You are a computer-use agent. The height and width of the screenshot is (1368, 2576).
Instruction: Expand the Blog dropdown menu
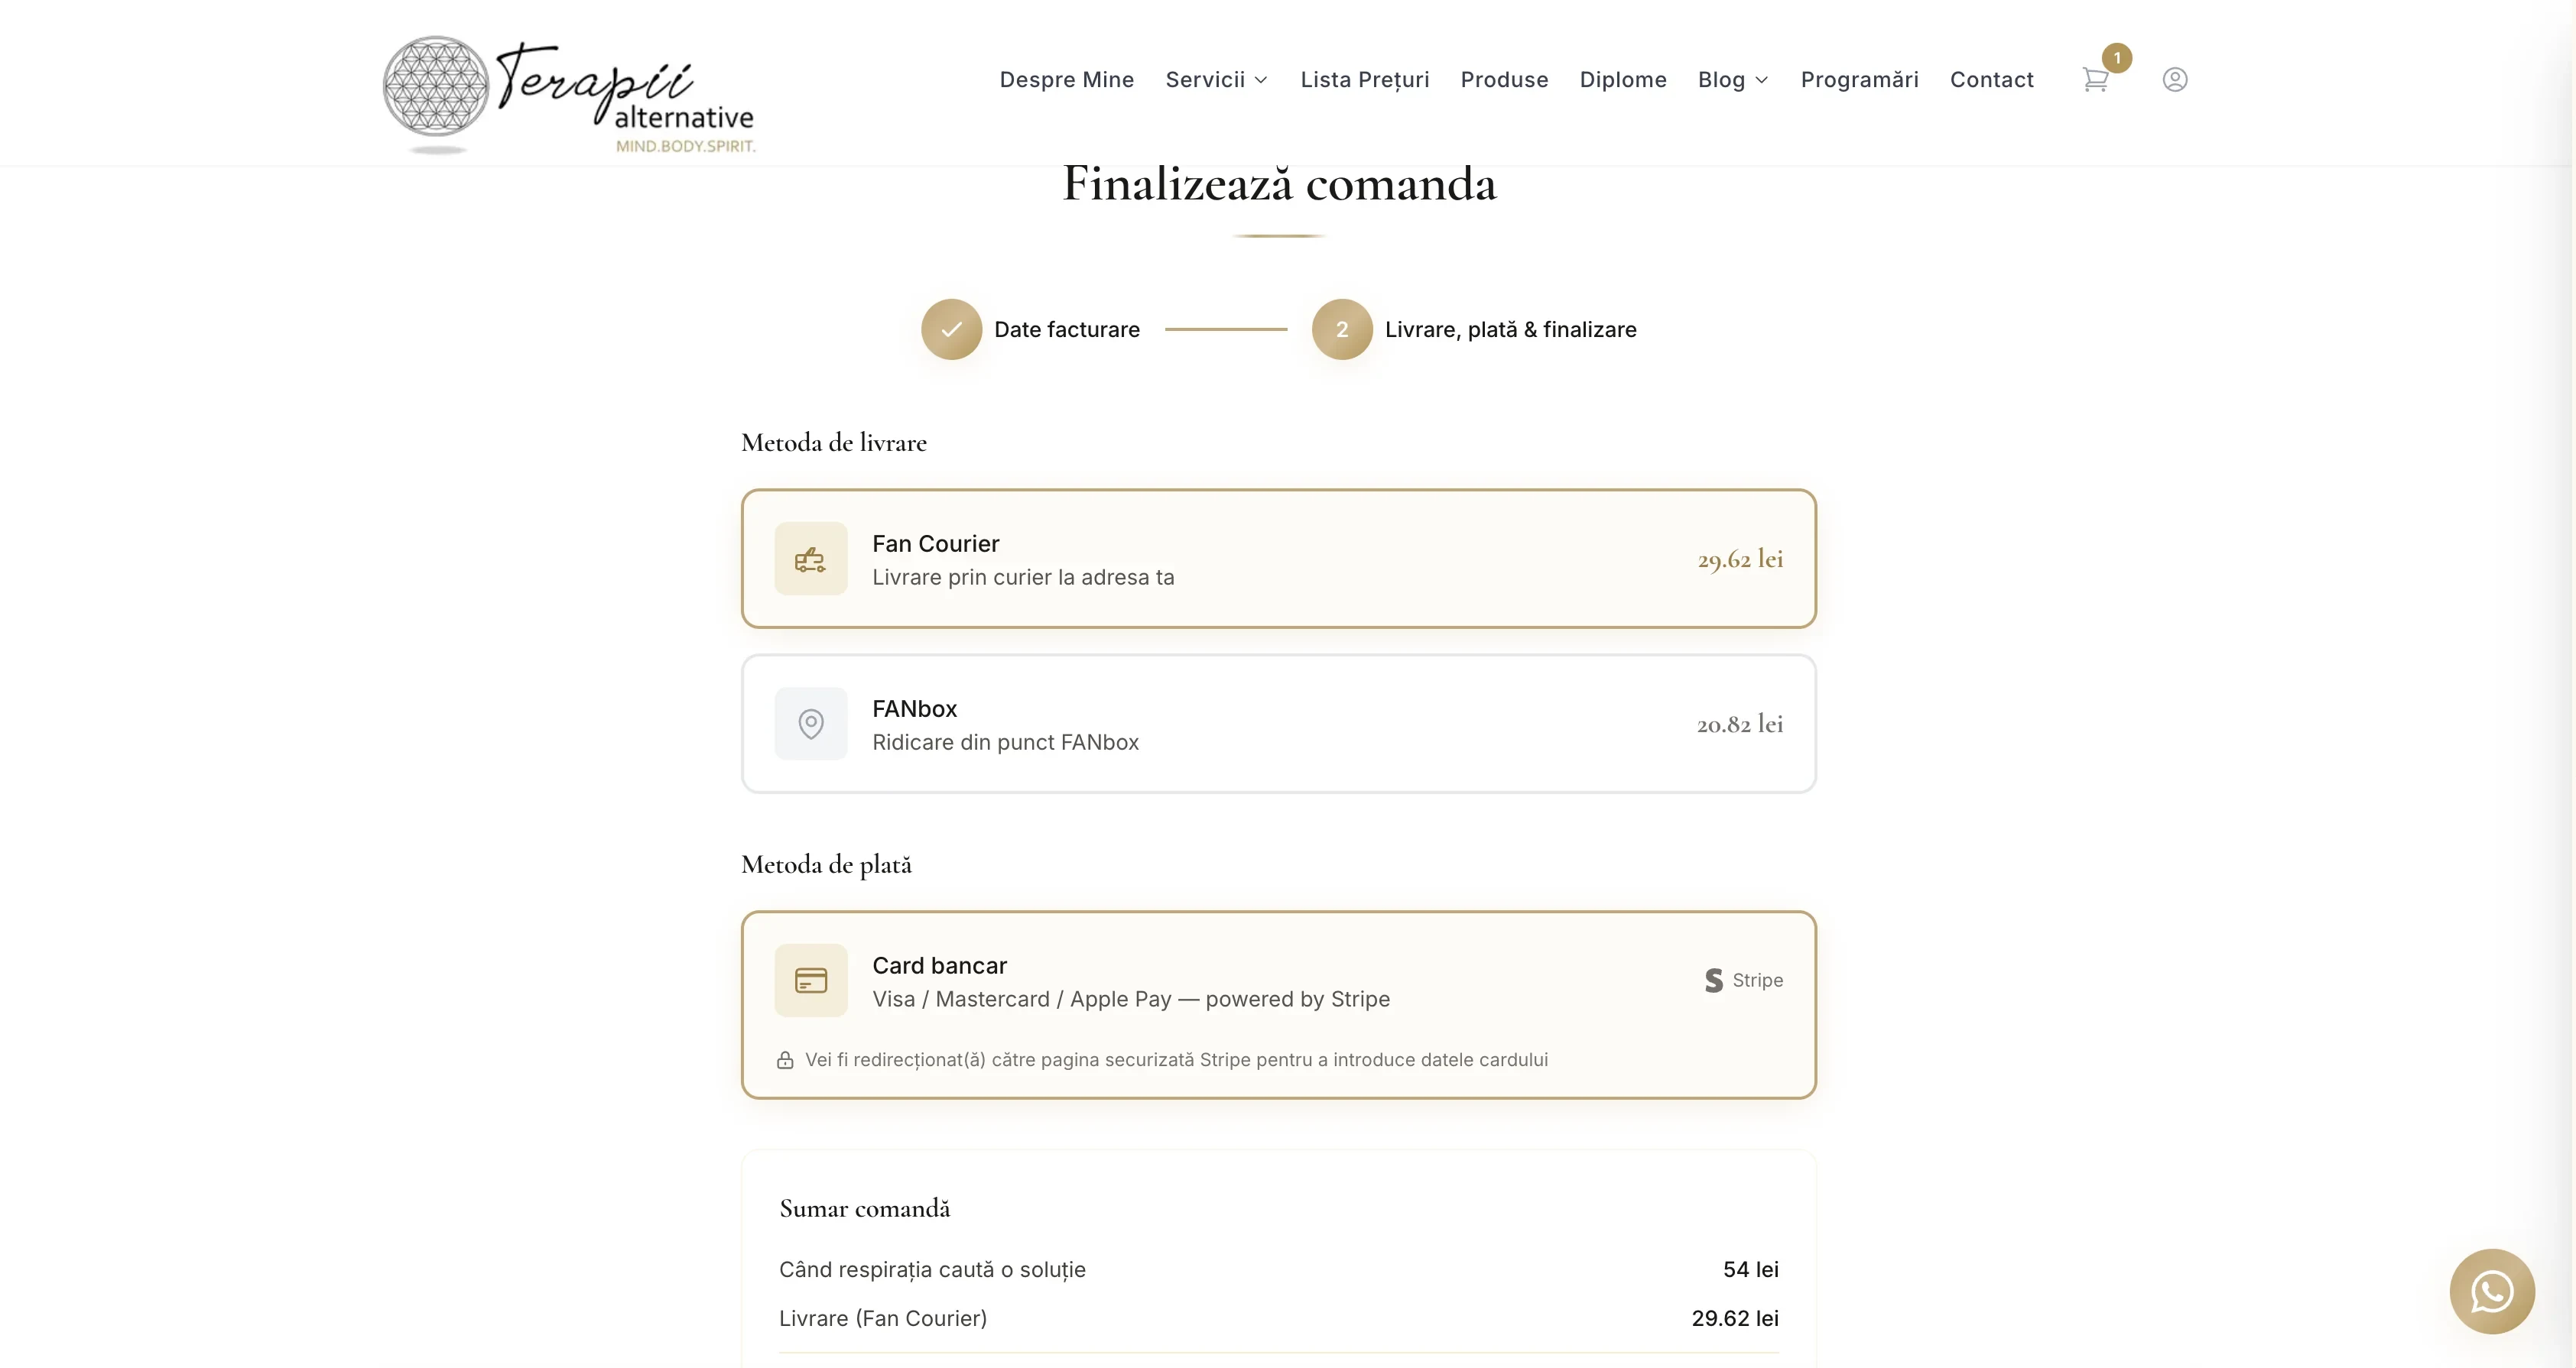[x=1733, y=80]
